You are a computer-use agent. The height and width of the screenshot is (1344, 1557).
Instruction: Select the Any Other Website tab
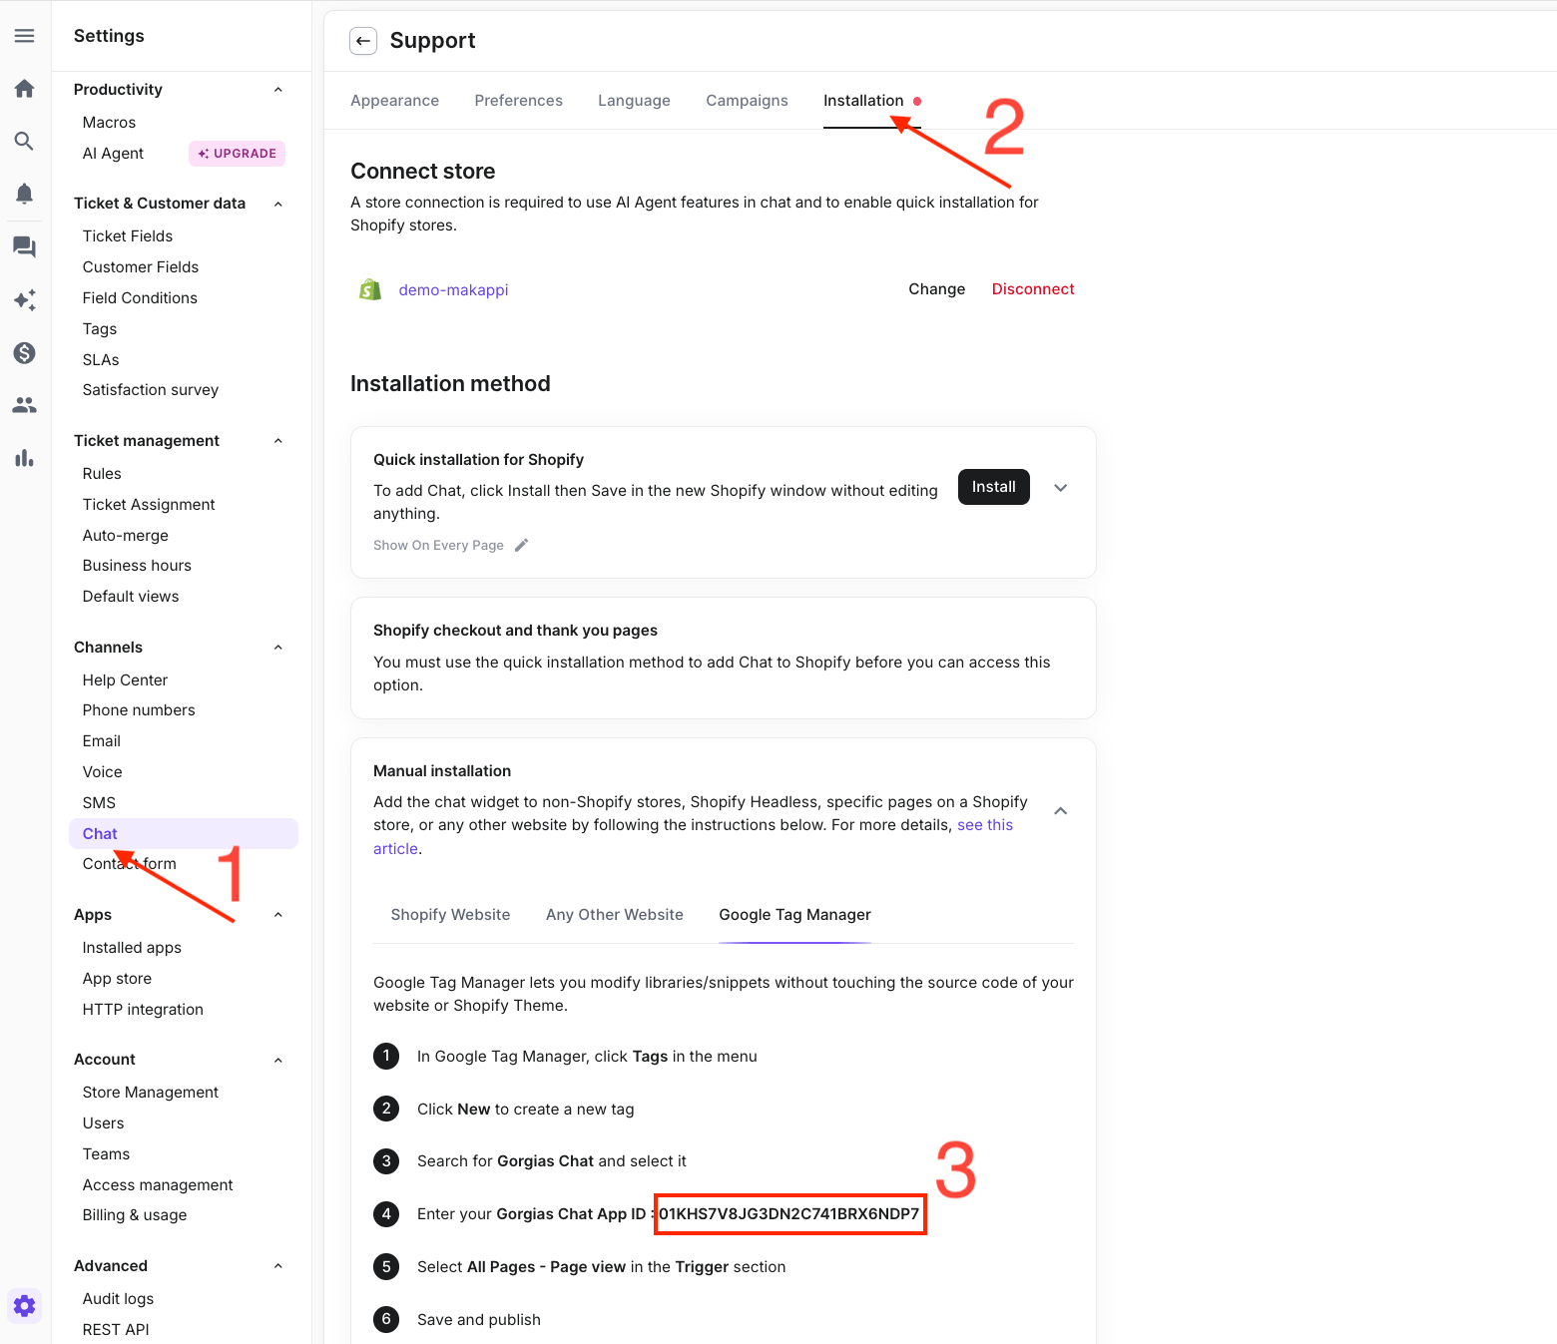tap(614, 915)
